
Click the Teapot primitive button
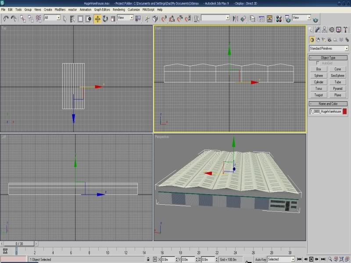tap(319, 95)
